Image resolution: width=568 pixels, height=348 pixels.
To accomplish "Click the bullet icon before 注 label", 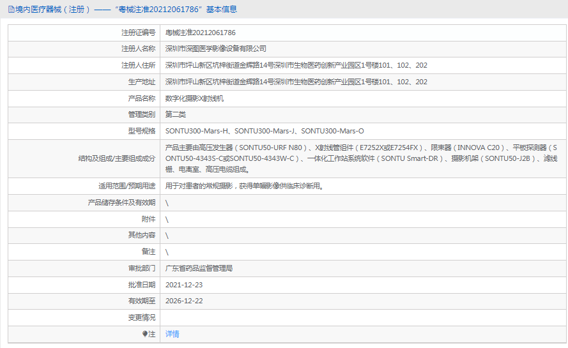I will pos(145,334).
